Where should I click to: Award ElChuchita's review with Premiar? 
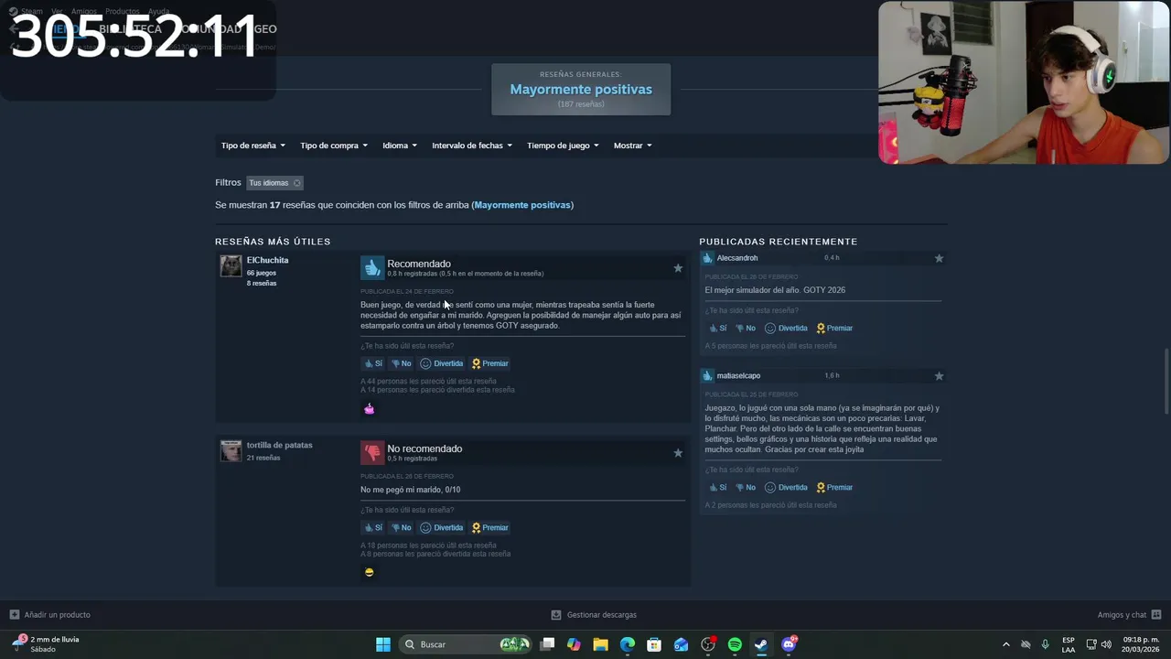tap(490, 363)
